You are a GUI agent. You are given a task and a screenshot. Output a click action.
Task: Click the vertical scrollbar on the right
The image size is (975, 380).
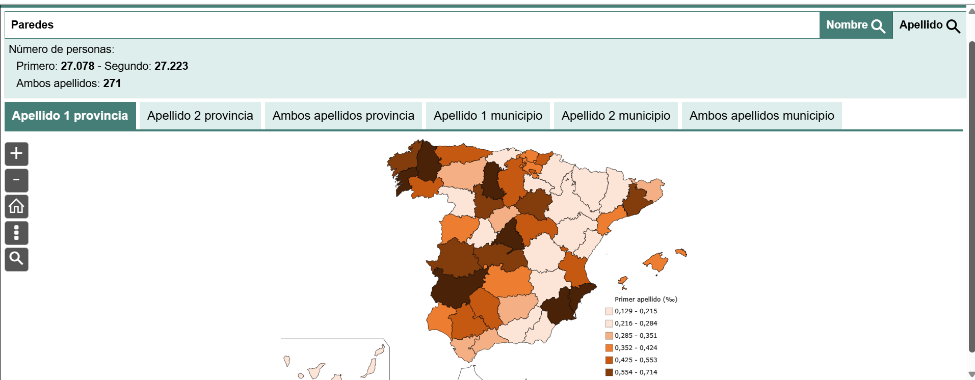click(971, 194)
